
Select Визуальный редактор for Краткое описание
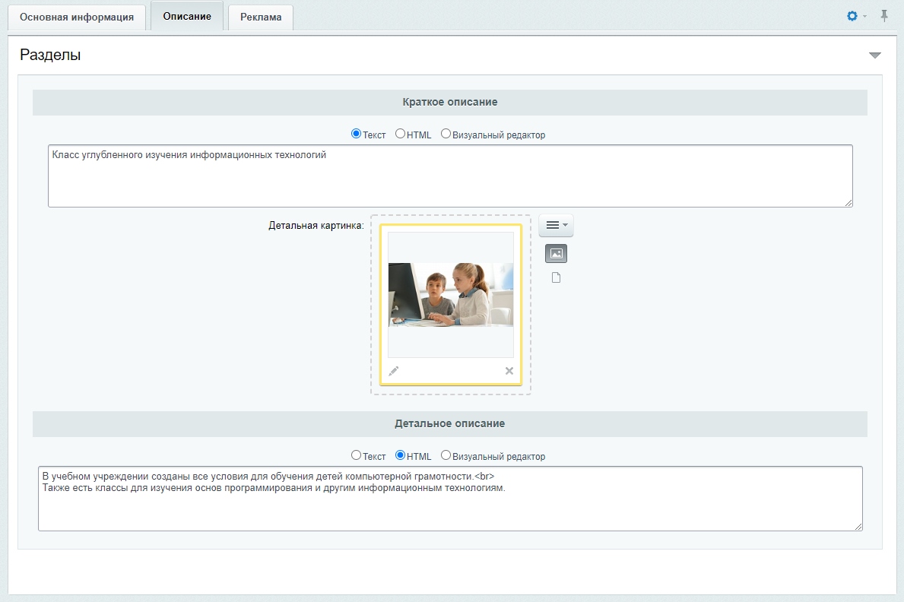pos(446,134)
